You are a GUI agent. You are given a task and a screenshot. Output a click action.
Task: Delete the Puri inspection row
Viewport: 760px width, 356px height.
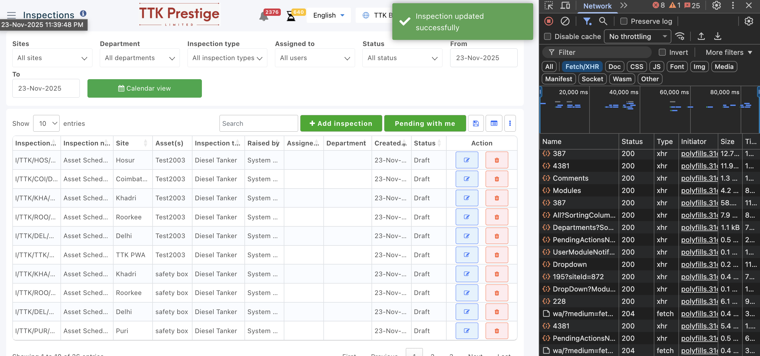point(496,331)
